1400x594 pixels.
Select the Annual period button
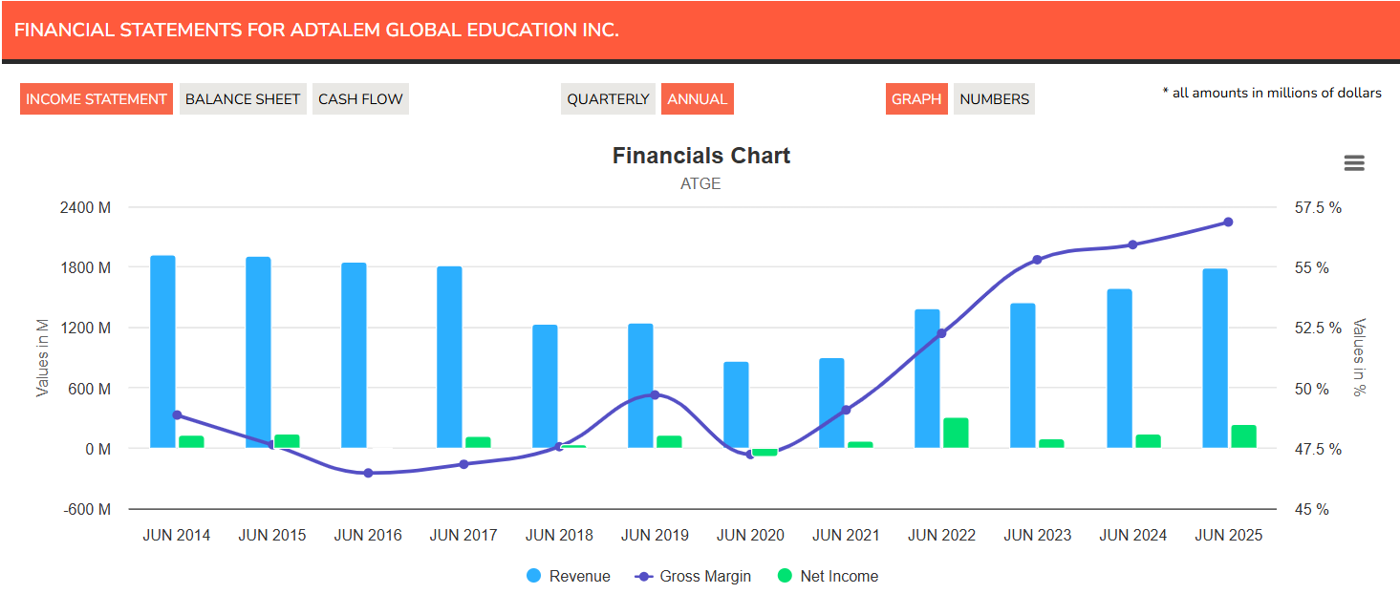697,99
